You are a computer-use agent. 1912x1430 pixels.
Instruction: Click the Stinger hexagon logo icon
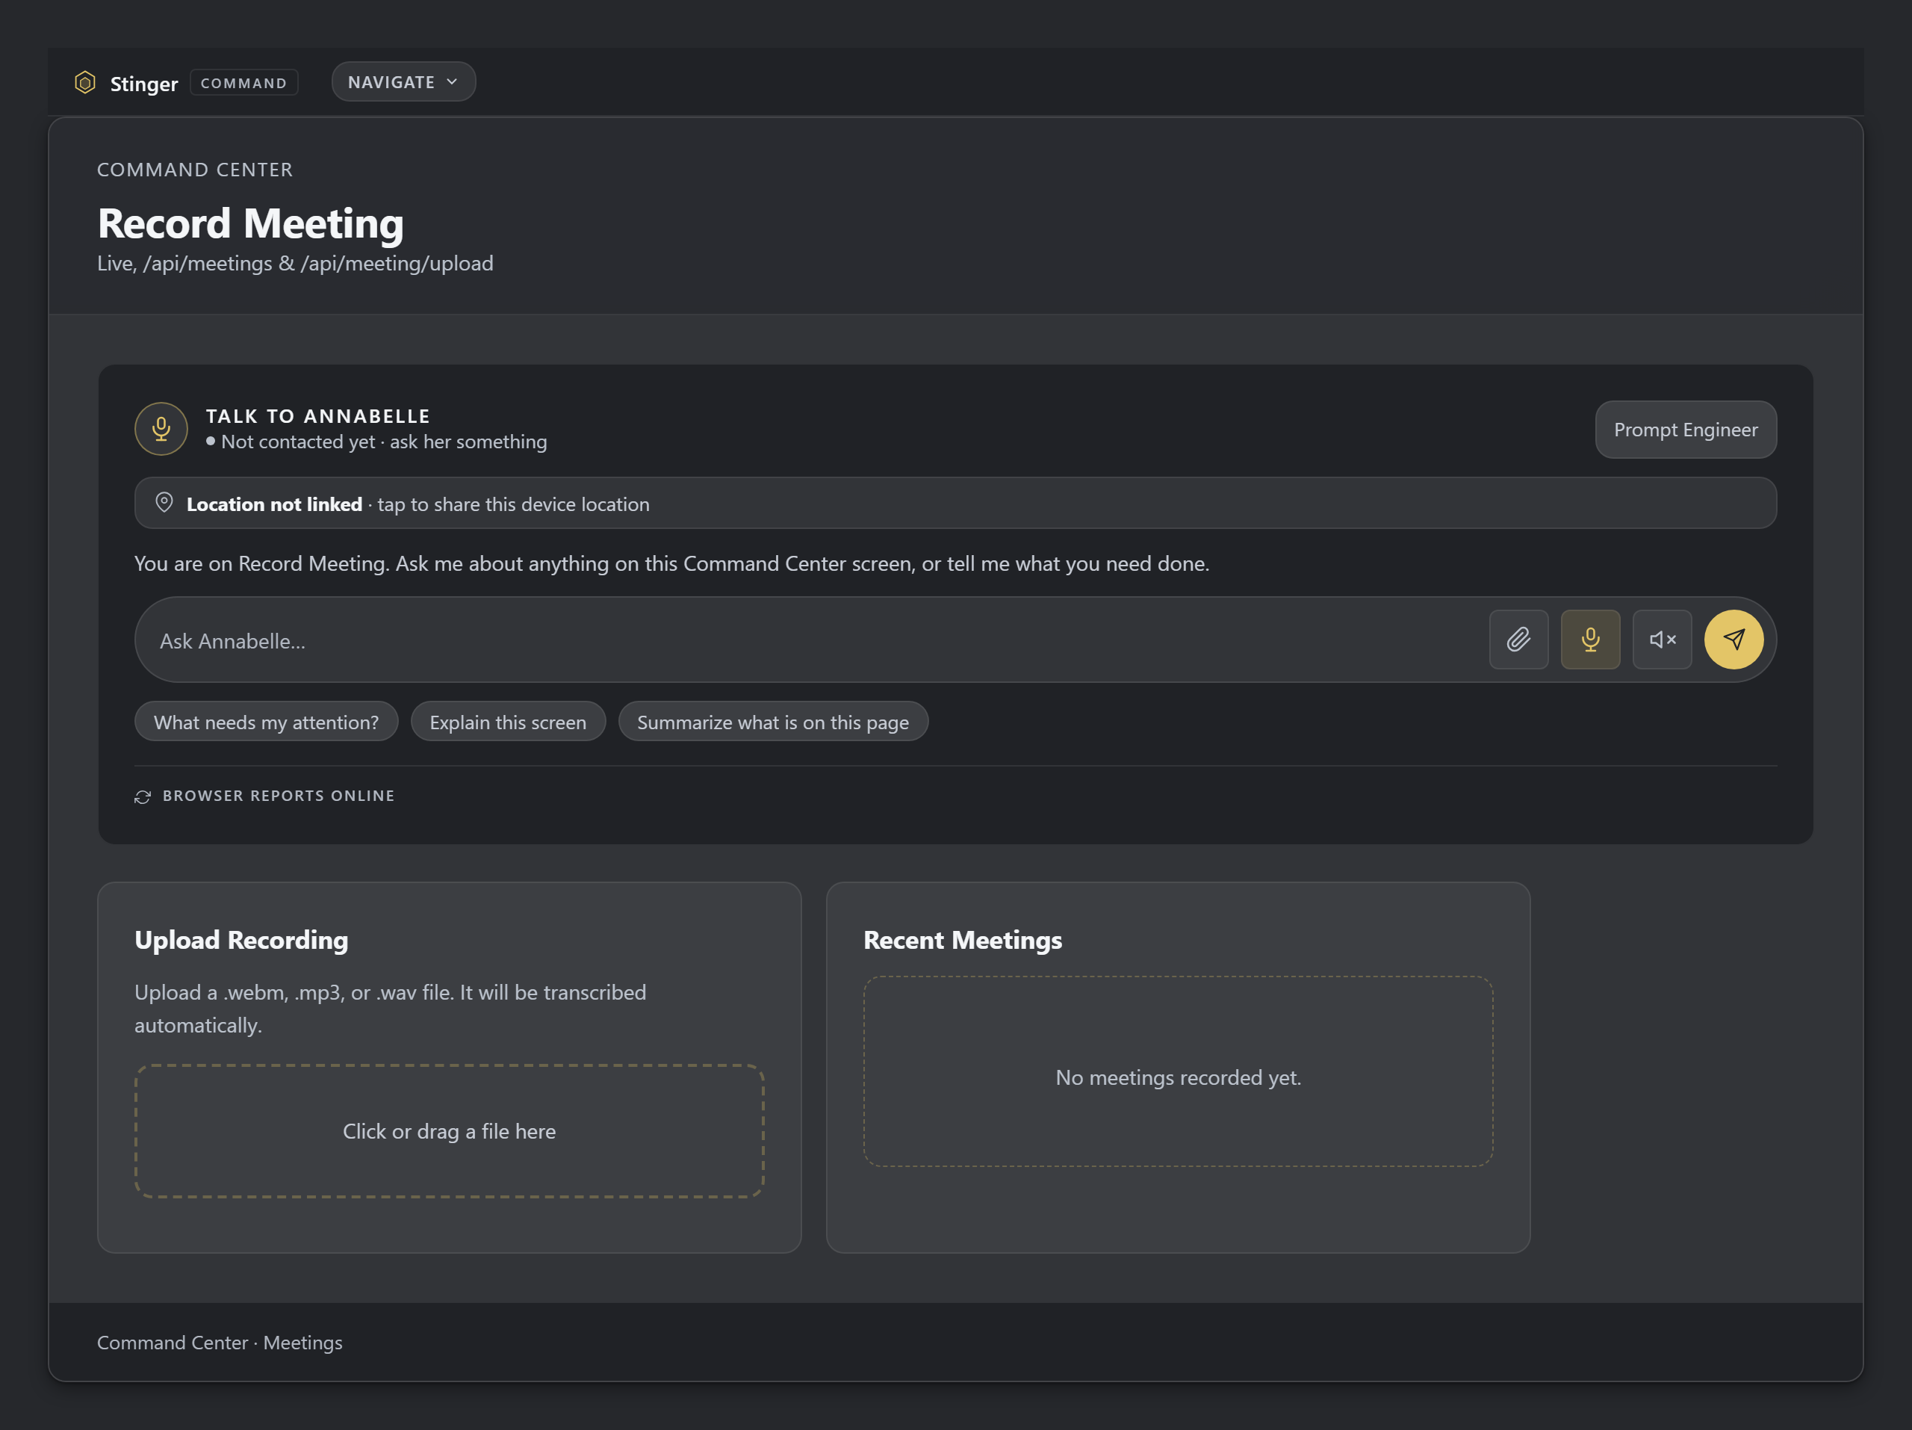coord(84,82)
